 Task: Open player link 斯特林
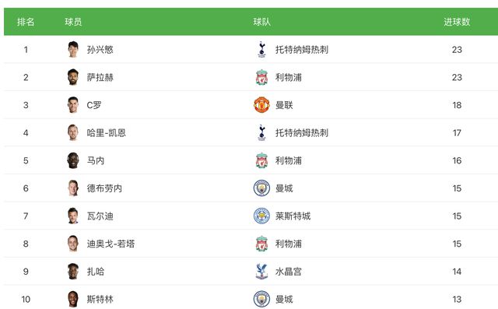(100, 299)
